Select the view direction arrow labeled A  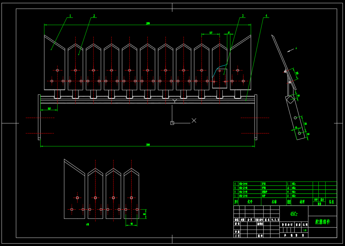291,50
